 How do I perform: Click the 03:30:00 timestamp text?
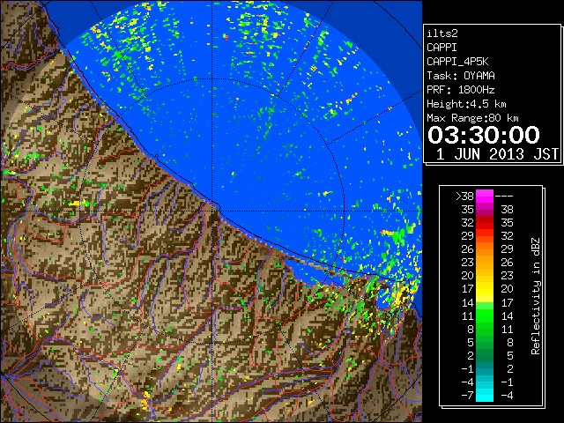[484, 135]
